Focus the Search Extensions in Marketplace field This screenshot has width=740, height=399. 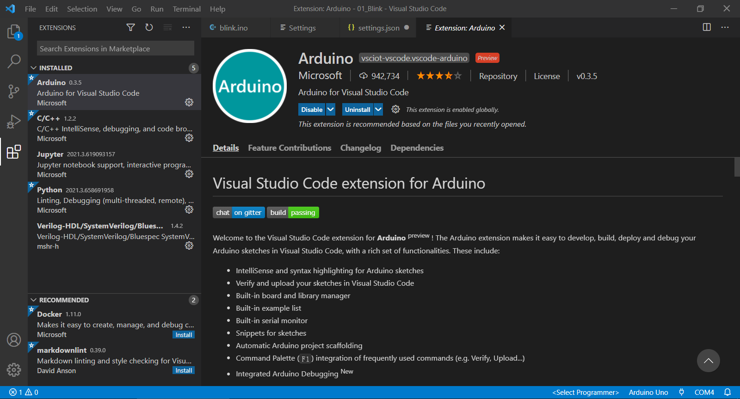pos(116,49)
